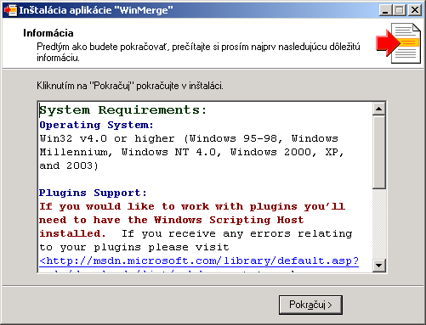Click the "and 2003)" line
The height and width of the screenshot is (325, 426).
coord(69,165)
